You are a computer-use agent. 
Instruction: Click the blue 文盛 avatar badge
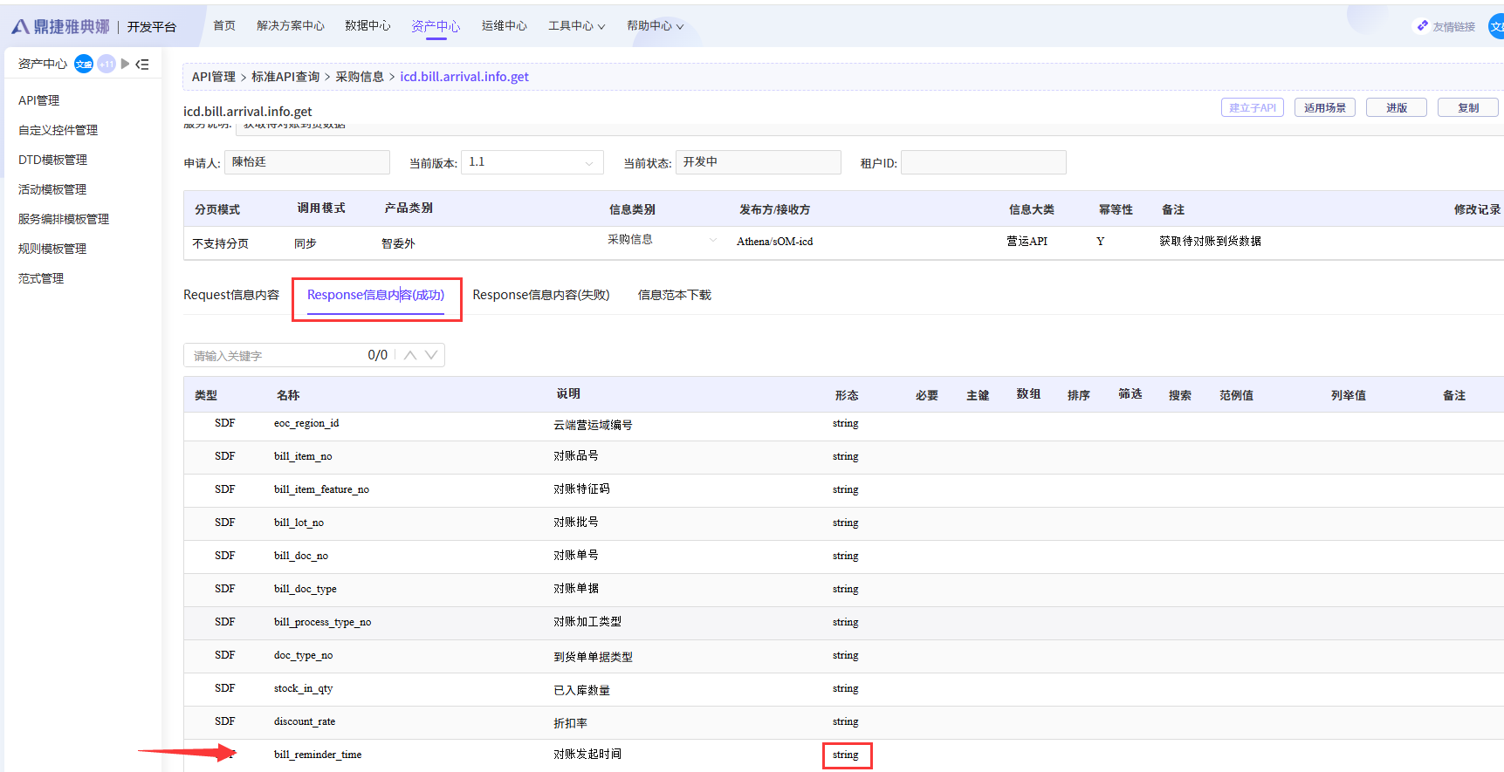(x=84, y=64)
